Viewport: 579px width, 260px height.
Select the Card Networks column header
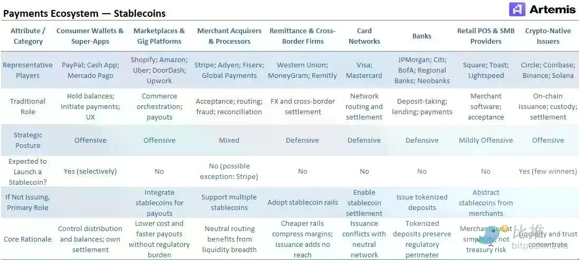(x=364, y=36)
